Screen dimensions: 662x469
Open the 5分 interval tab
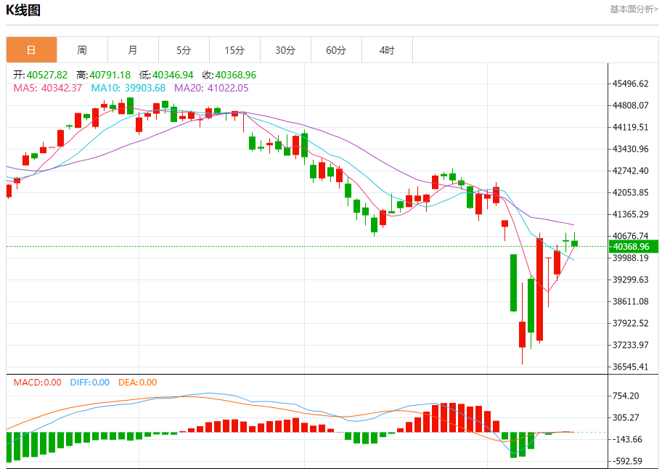[184, 50]
